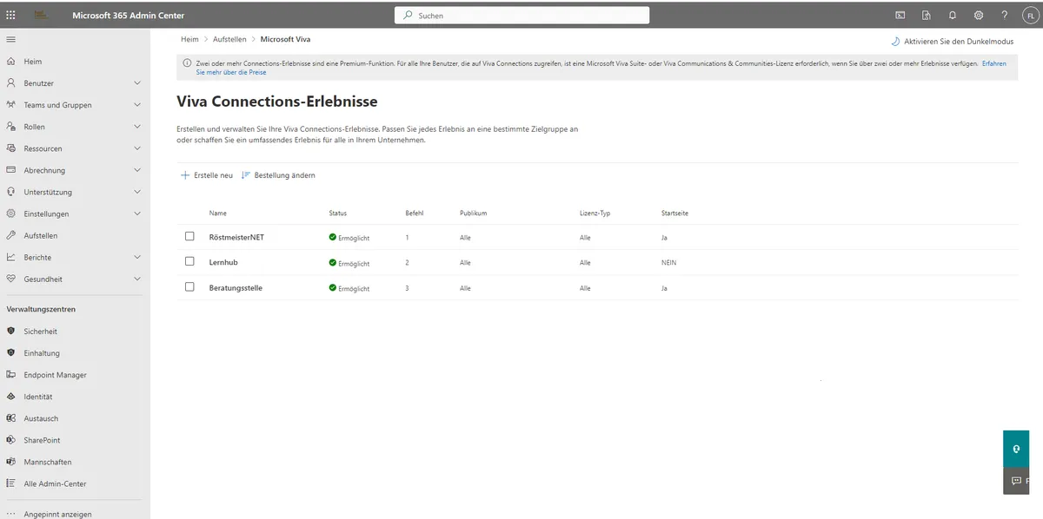Viewport: 1043px width, 519px height.
Task: Click the Aufstellen wrench icon
Action: click(x=11, y=235)
